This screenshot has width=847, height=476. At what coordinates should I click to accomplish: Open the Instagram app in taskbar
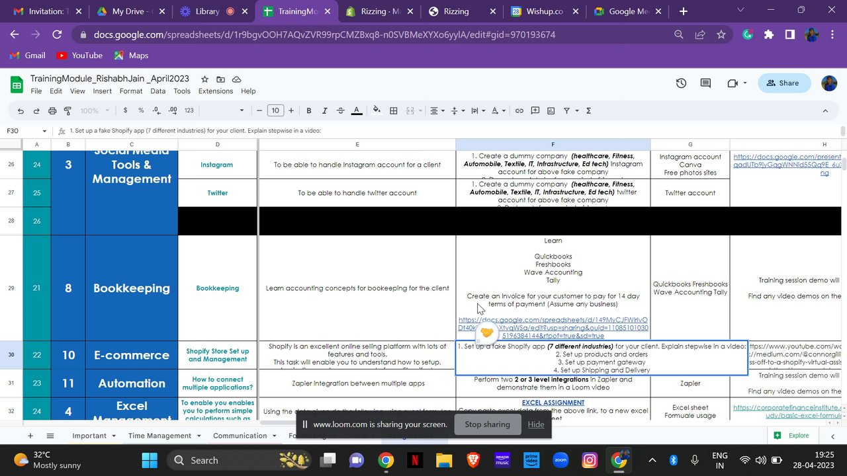coord(590,460)
